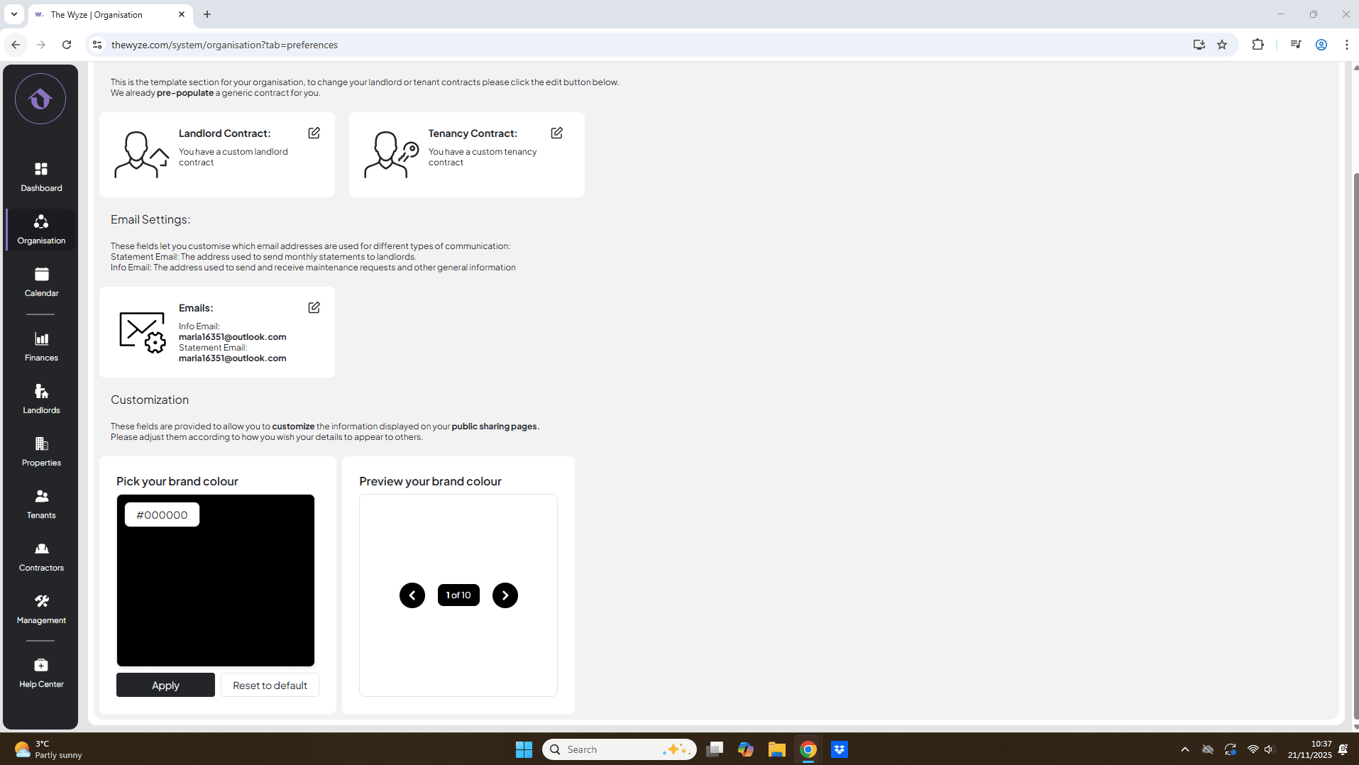Navigate to Landlords via sidebar icon

tap(40, 398)
